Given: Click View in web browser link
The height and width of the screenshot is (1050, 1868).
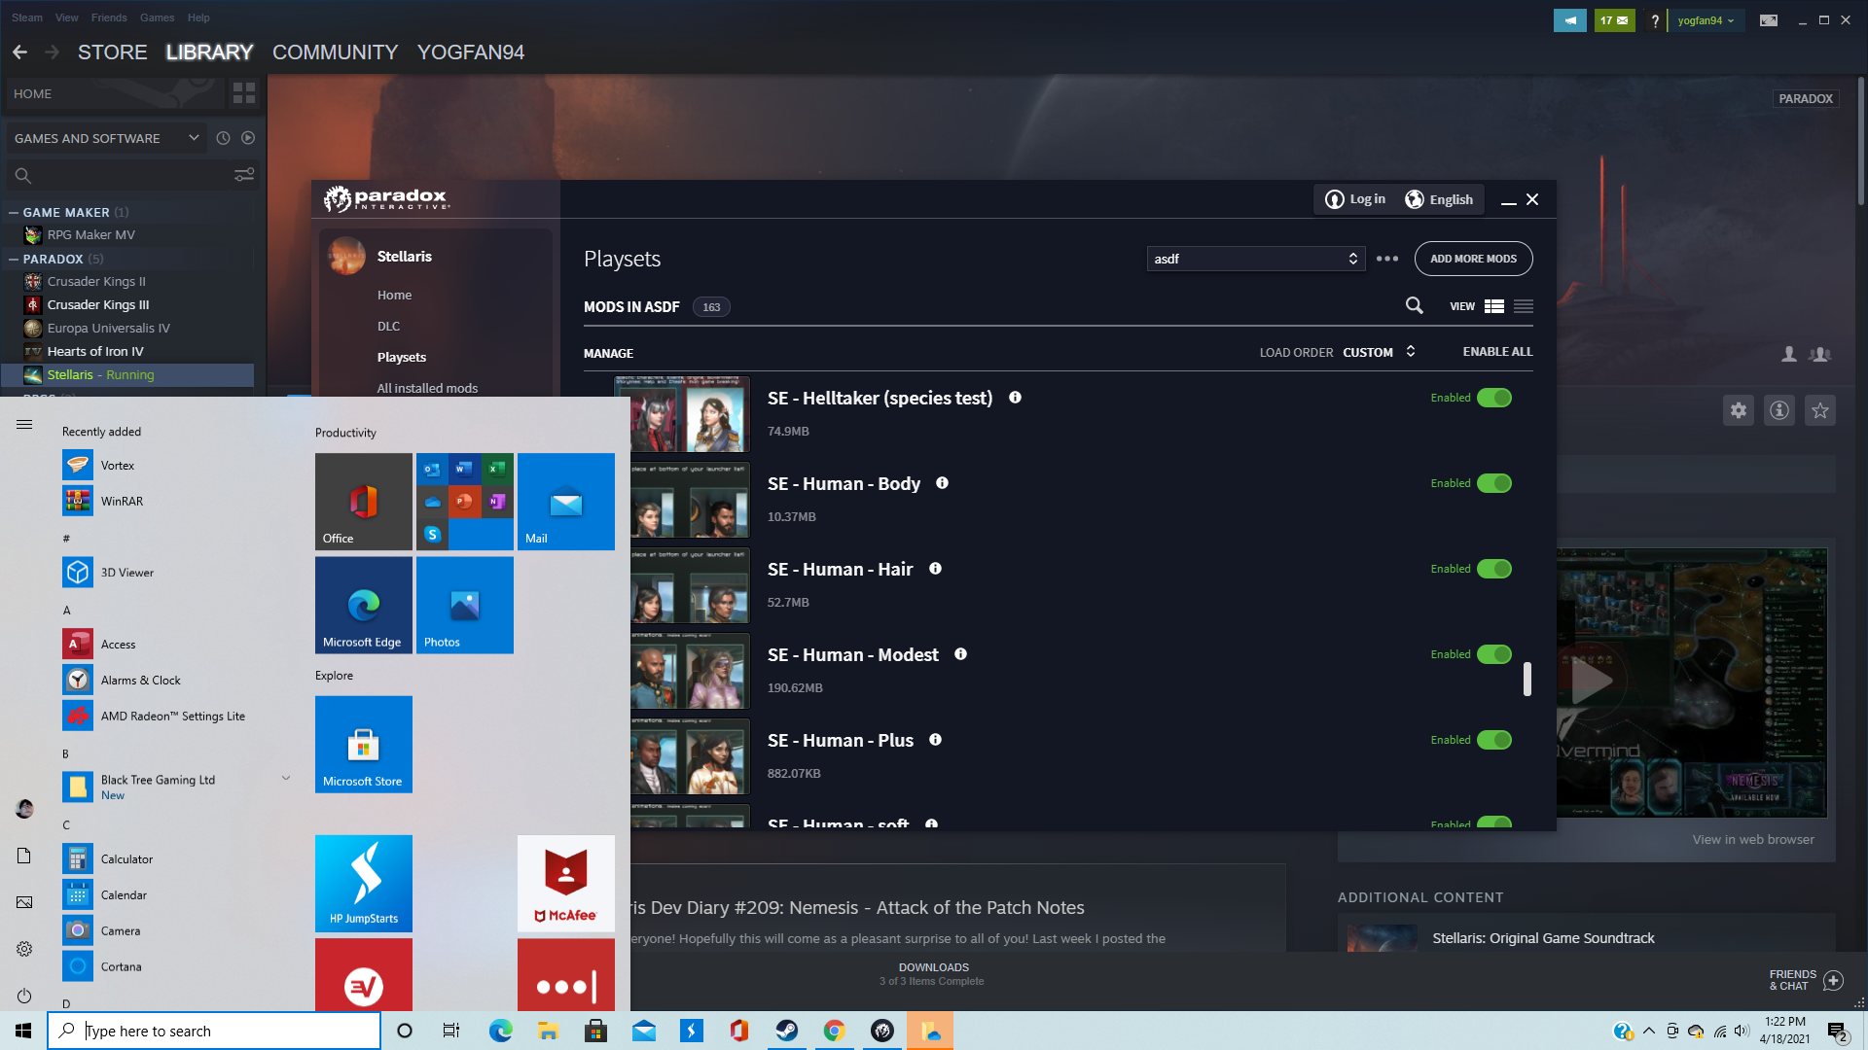Looking at the screenshot, I should coord(1752,839).
